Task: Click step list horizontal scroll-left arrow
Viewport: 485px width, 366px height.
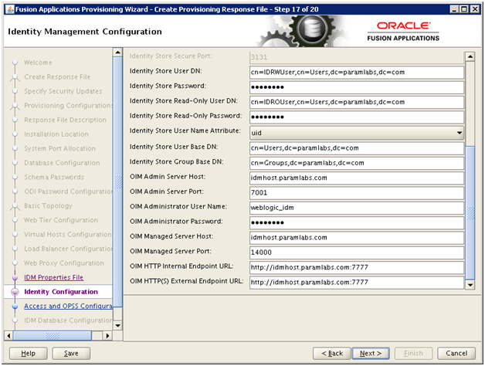Action: 8,336
